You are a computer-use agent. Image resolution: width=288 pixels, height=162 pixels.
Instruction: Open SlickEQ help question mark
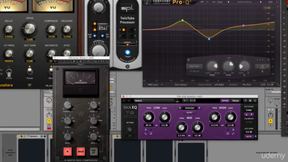click(x=245, y=101)
